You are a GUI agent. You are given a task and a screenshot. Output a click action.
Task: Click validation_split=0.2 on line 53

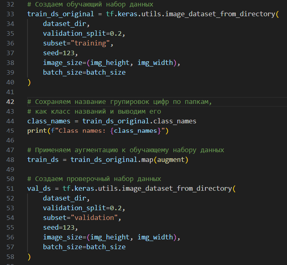pyautogui.click(x=82, y=208)
